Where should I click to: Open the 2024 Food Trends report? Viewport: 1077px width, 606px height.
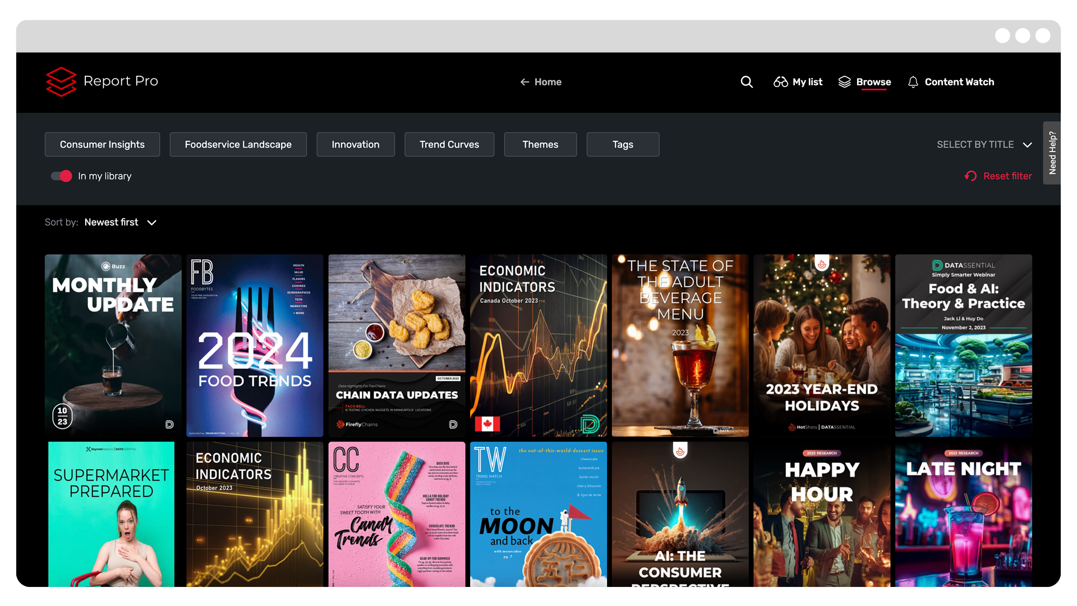[x=255, y=346]
